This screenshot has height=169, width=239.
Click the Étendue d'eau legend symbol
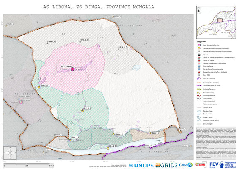tap(199, 111)
